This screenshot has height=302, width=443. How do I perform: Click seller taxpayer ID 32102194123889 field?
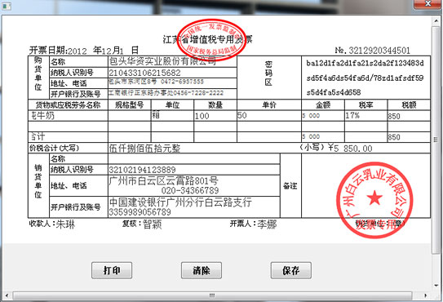pos(194,170)
